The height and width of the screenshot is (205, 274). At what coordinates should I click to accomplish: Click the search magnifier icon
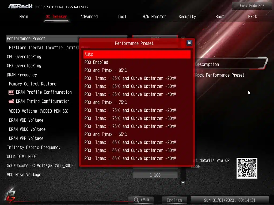pos(136,200)
